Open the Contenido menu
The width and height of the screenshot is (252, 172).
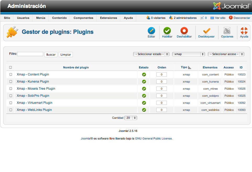pos(59,18)
